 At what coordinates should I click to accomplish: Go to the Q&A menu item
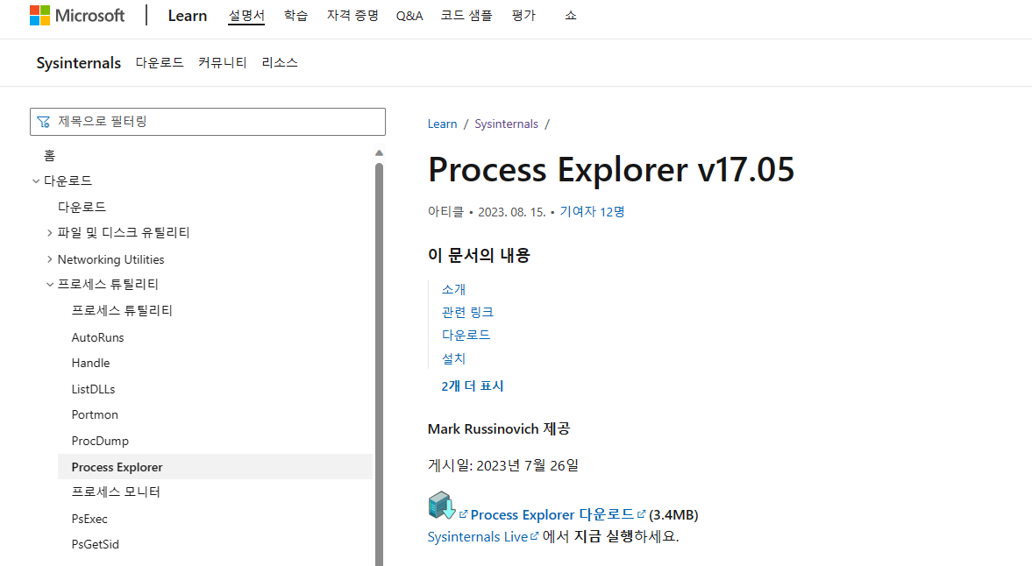pyautogui.click(x=409, y=16)
